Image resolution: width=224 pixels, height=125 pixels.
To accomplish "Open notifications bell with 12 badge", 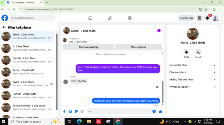I will (x=207, y=18).
